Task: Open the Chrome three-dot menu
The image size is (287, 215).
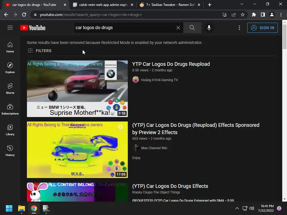Action: (x=281, y=15)
